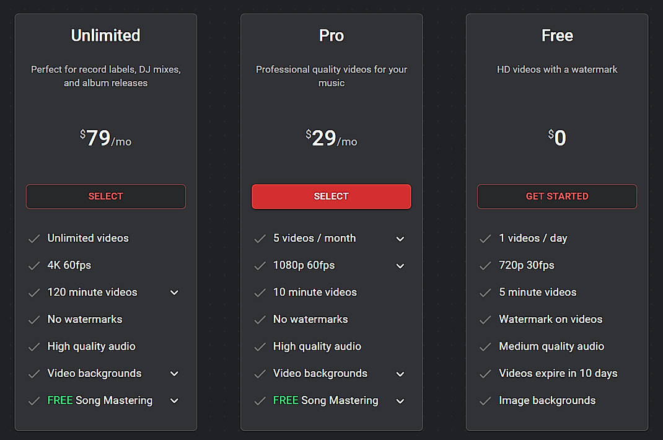Viewport: 663px width, 440px height.
Task: Click 'Image backgrounds' feature text
Action: click(x=547, y=401)
